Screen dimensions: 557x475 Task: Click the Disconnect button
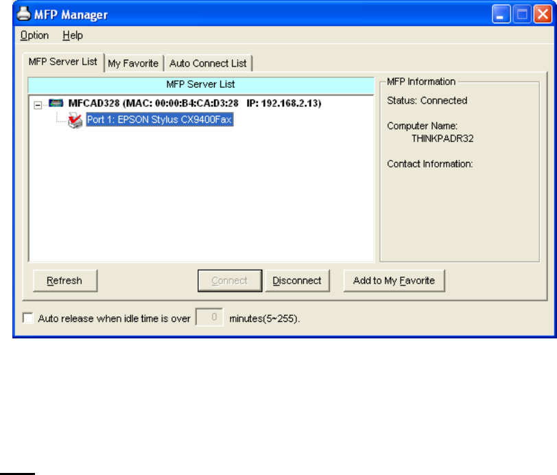pyautogui.click(x=297, y=281)
